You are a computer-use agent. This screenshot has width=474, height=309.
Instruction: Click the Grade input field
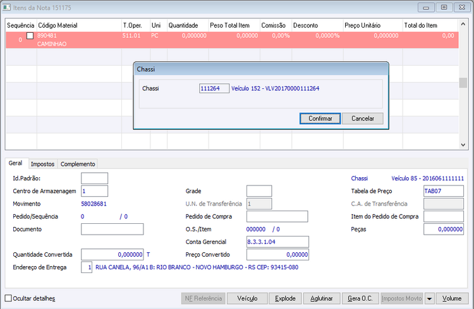pos(259,191)
